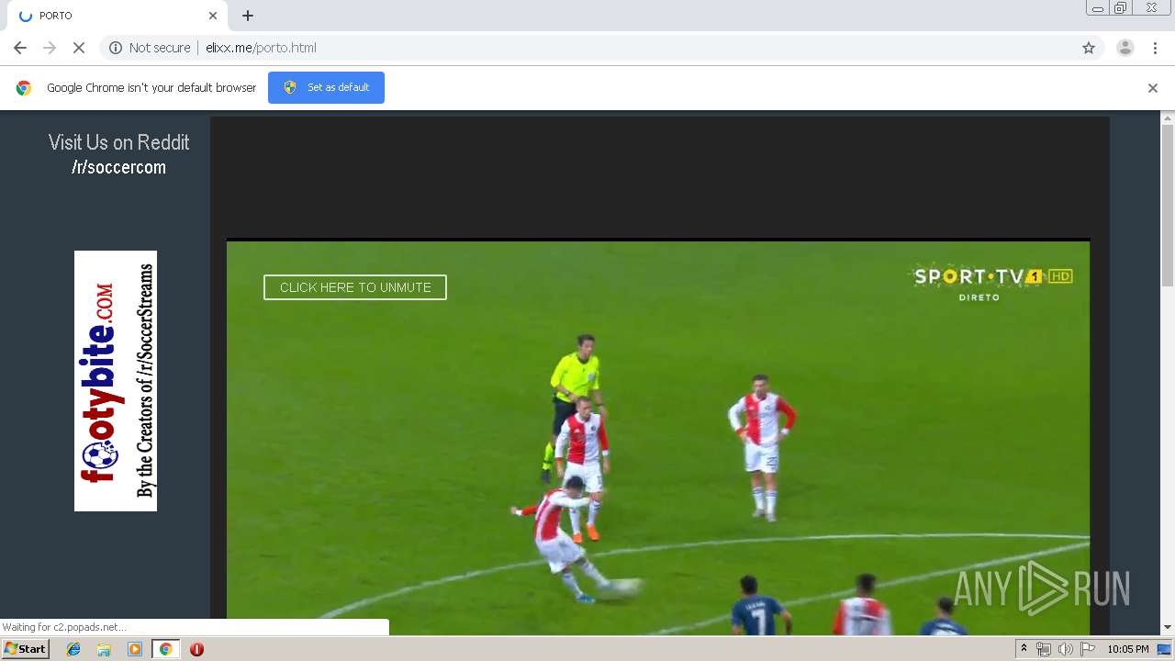1175x661 pixels.
Task: Launch Internet Explorer from the taskbar
Action: (x=73, y=649)
